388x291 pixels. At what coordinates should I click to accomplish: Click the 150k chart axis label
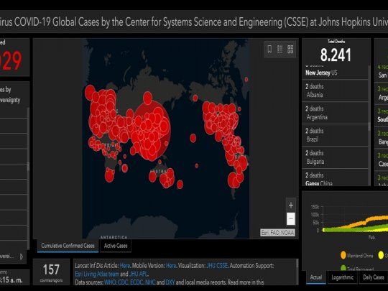(315, 207)
